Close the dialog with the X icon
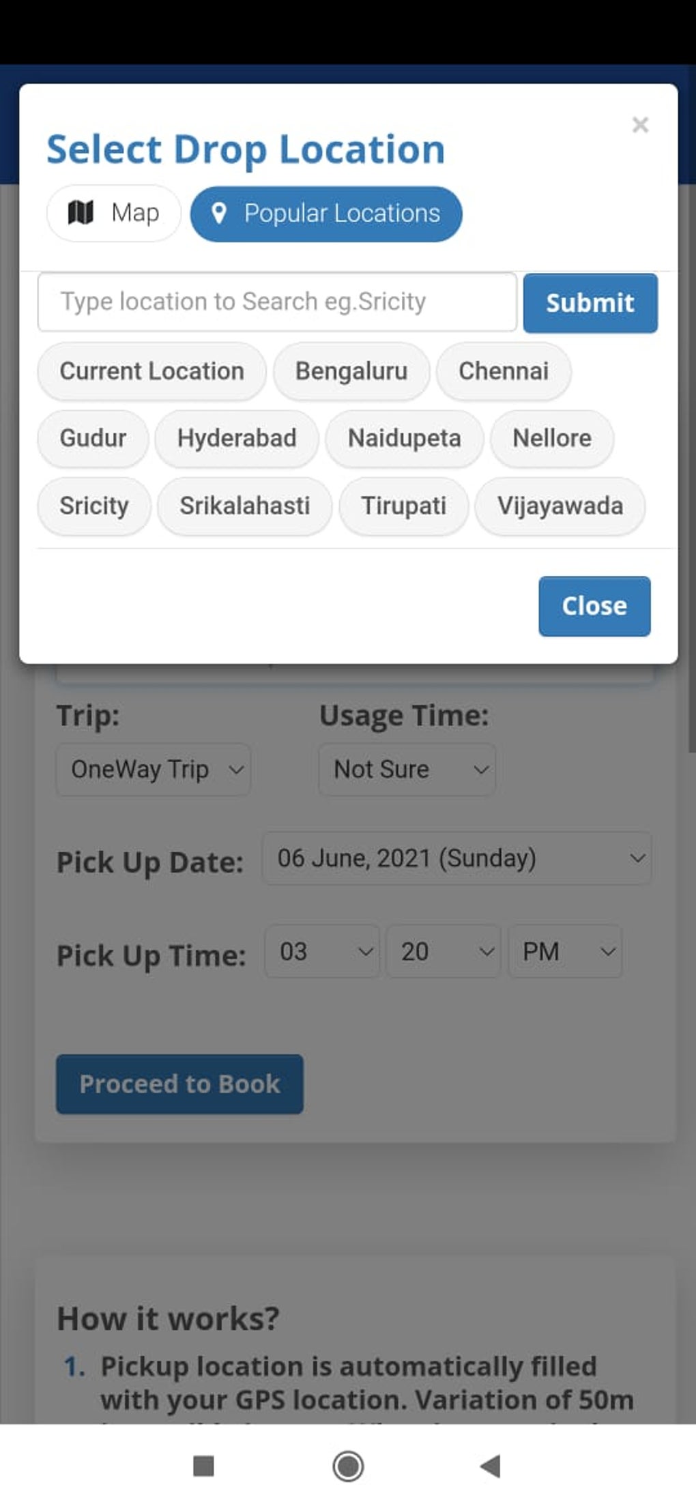Image resolution: width=696 pixels, height=1508 pixels. [639, 125]
